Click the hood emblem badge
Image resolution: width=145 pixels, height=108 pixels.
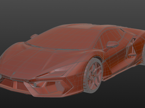(x=14, y=73)
